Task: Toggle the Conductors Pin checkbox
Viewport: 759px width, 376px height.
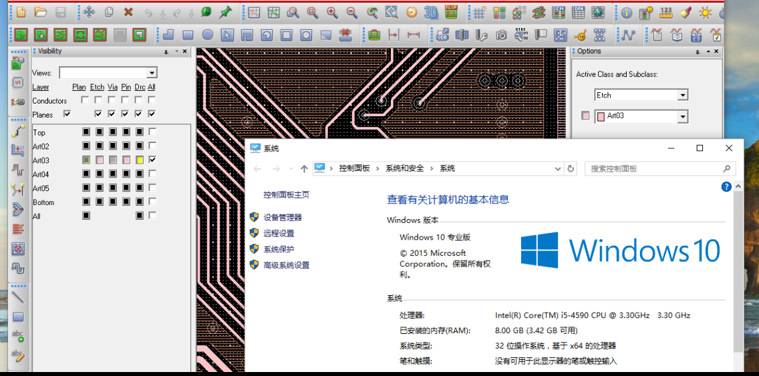Action: tap(126, 100)
